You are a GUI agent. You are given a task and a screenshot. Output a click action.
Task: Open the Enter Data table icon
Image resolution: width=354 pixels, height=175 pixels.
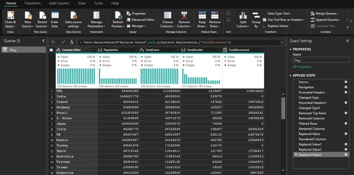(55, 15)
